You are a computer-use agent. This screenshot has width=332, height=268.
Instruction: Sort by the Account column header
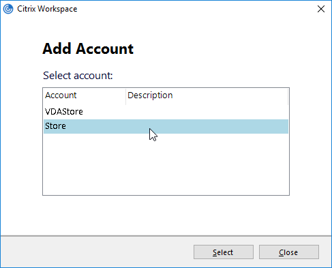(85, 95)
